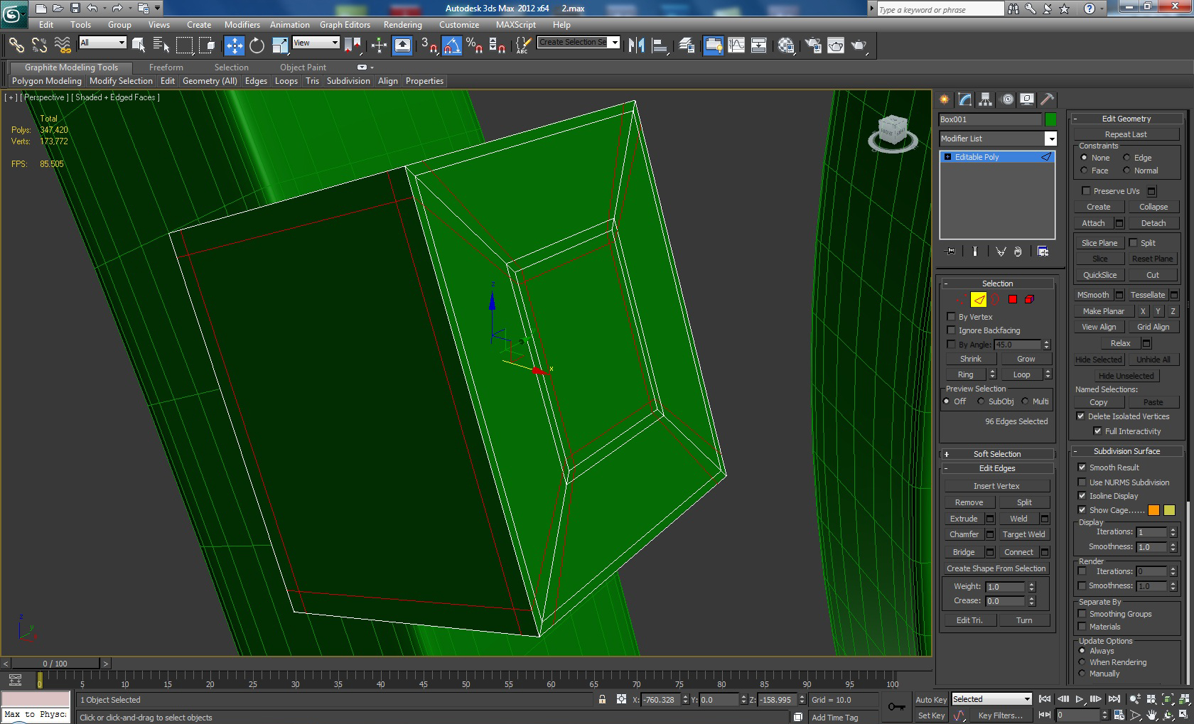Enable the By Vertex checkbox
This screenshot has width=1194, height=724.
click(x=951, y=317)
